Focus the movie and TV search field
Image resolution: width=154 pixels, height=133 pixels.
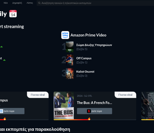[x=95, y=3]
